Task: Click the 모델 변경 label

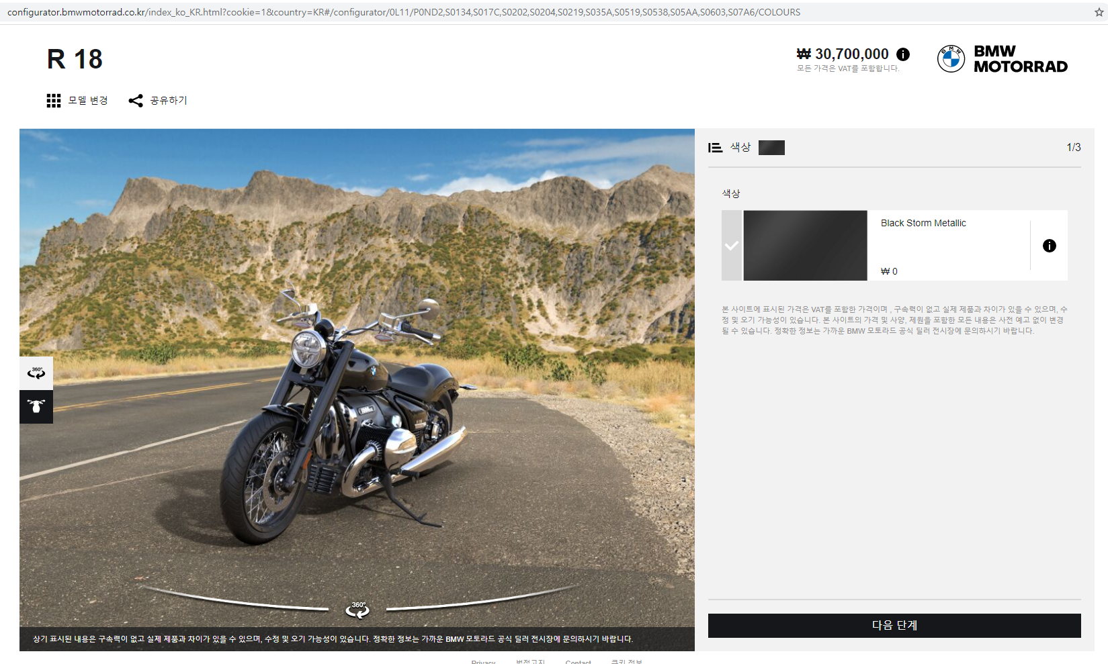Action: pos(88,101)
